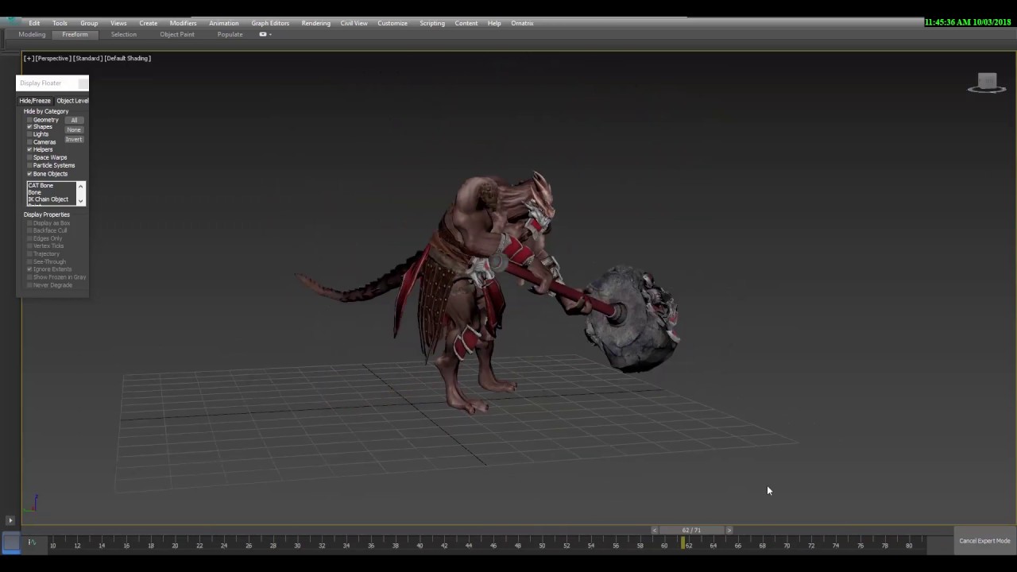The image size is (1017, 572).
Task: Switch to the Hide/Freeze tab
Action: (35, 101)
